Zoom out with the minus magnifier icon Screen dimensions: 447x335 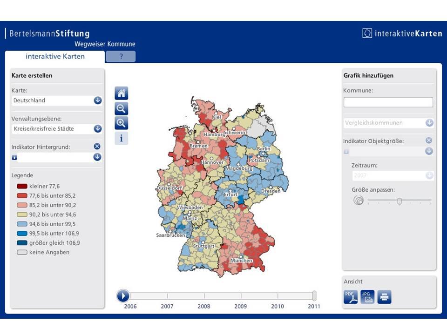[x=121, y=108]
